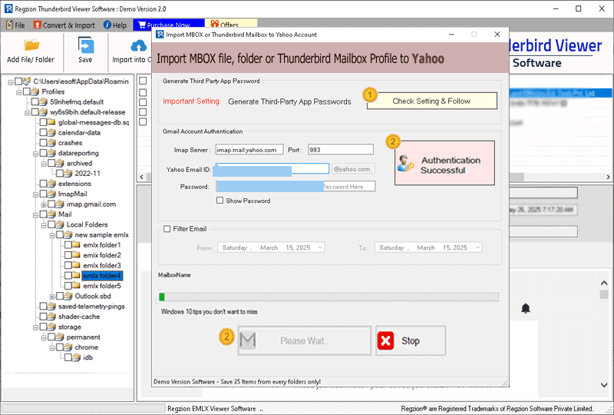Image resolution: width=614 pixels, height=415 pixels.
Task: Click the bell icon in preview pane
Action: 526,308
